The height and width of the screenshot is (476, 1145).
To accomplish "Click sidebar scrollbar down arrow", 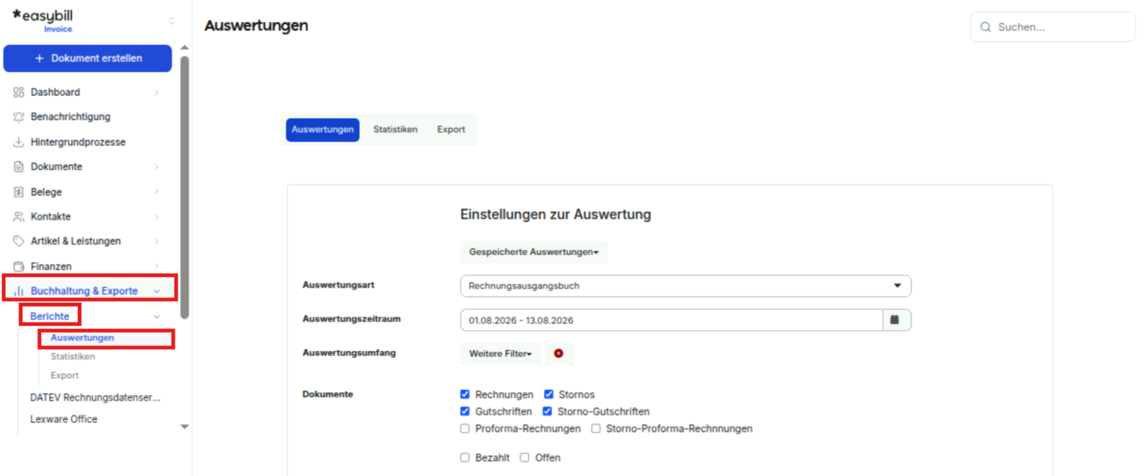I will (184, 427).
